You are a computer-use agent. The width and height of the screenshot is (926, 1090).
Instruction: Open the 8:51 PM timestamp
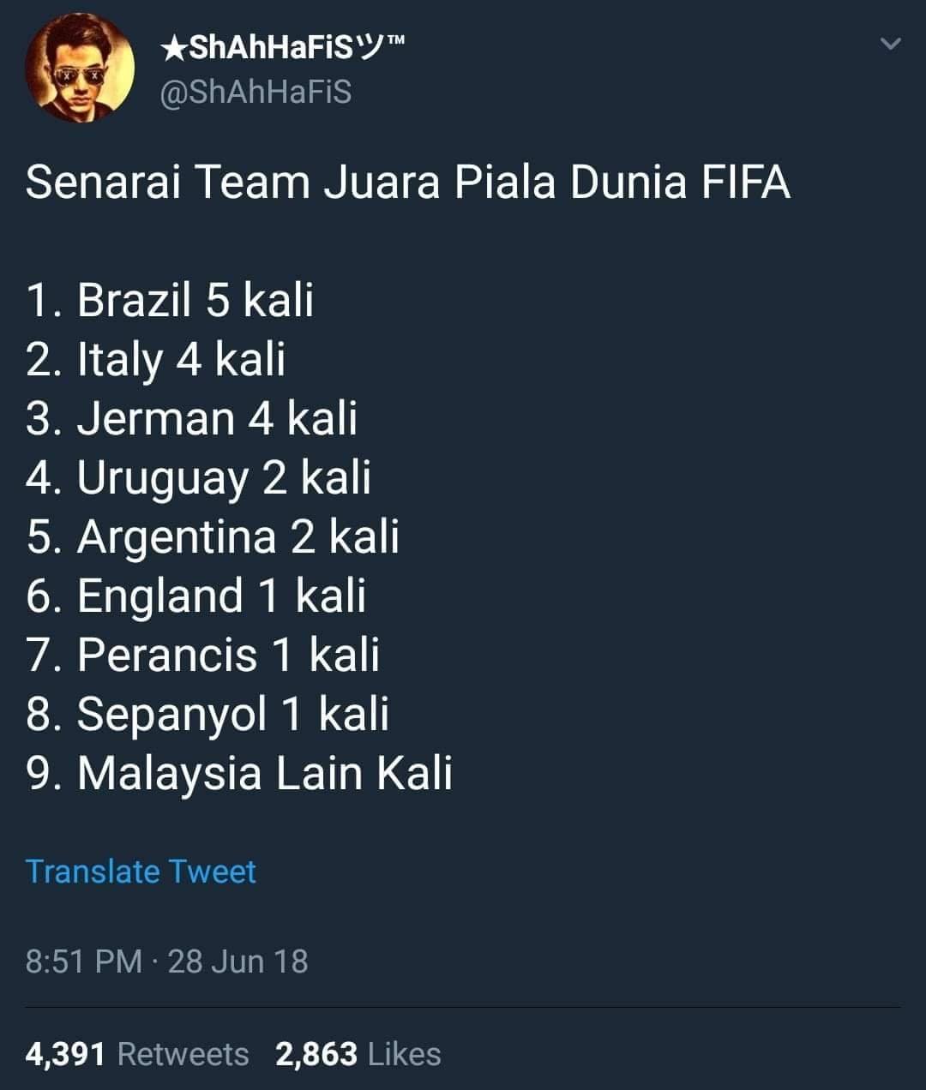point(84,961)
